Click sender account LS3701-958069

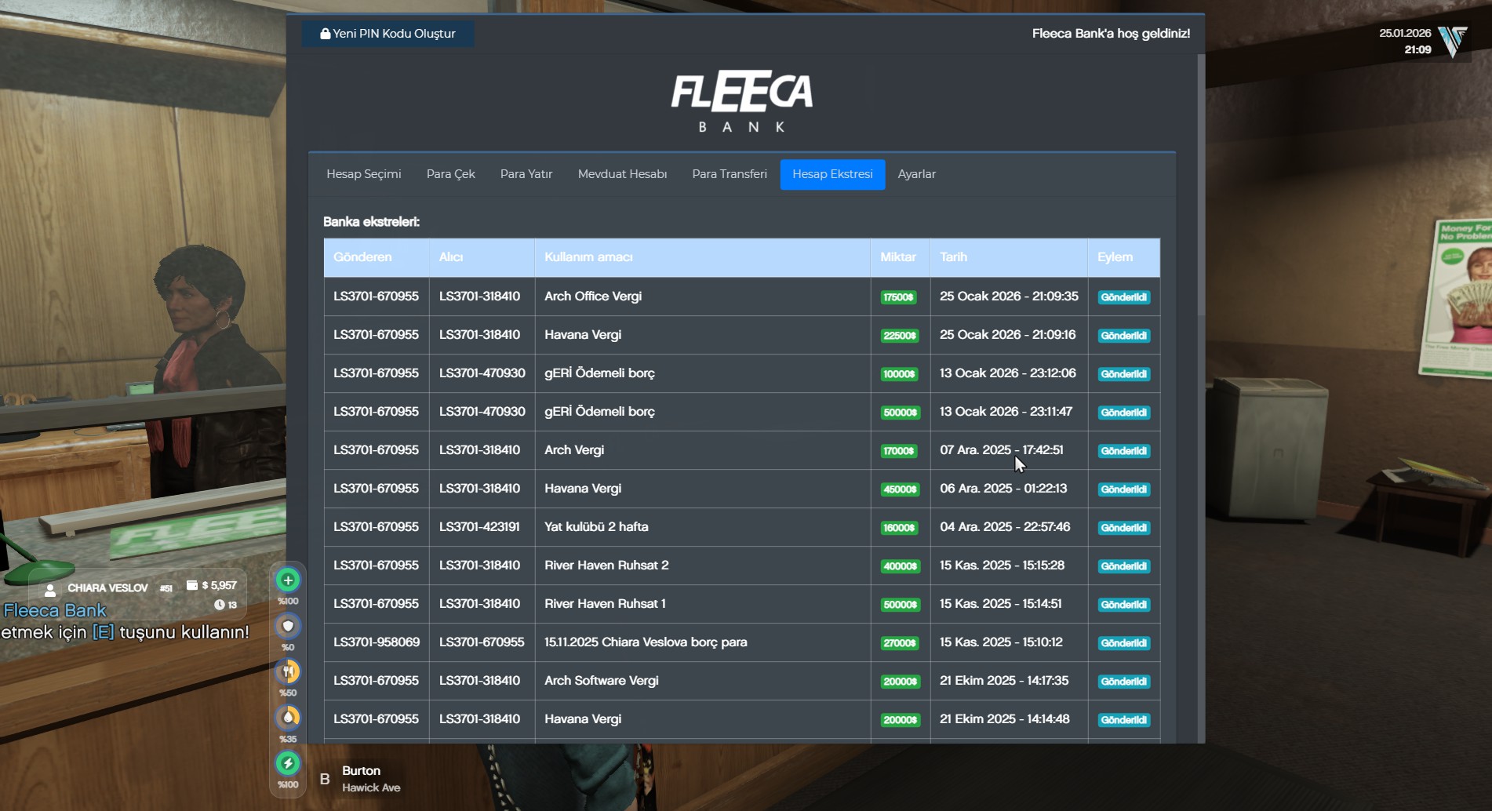click(377, 642)
